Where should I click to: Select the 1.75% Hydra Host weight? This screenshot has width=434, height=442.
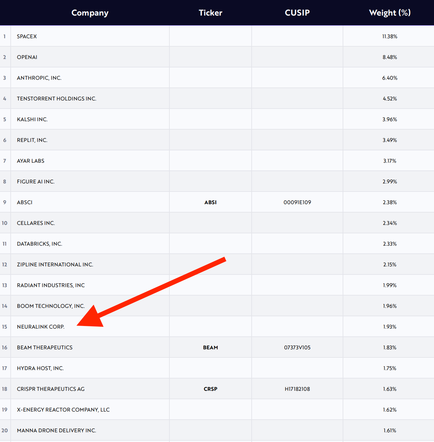(x=390, y=368)
